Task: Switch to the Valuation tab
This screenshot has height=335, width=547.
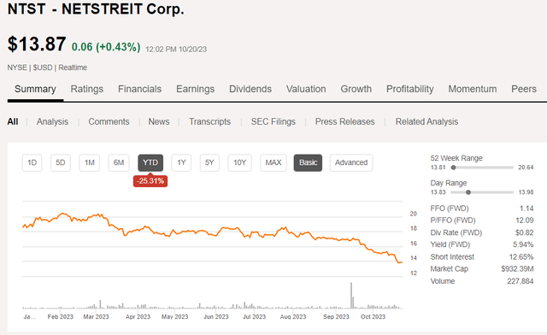Action: coord(306,90)
